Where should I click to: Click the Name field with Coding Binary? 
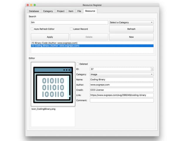click(x=122, y=80)
